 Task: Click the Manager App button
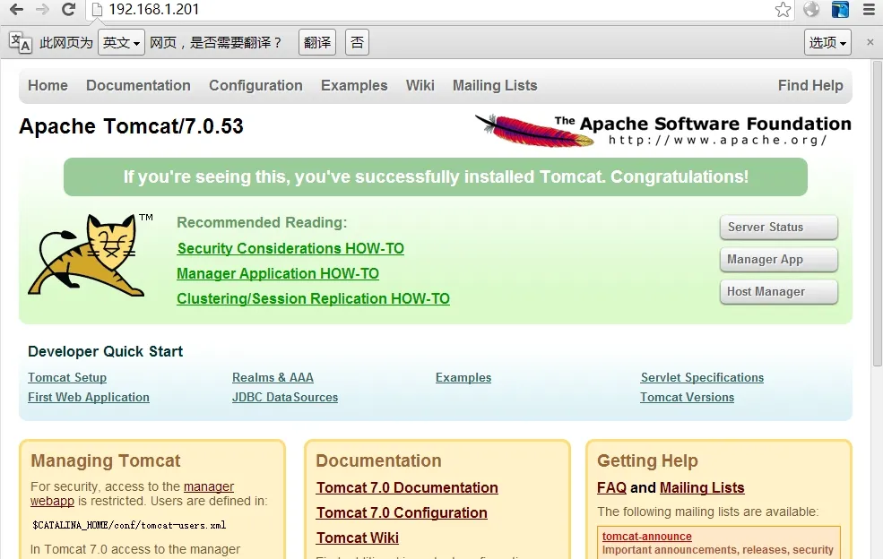click(779, 260)
